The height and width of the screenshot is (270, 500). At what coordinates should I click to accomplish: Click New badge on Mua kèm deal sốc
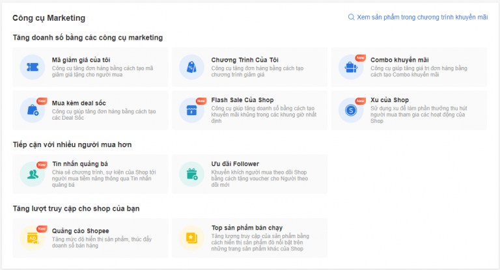coord(42,101)
